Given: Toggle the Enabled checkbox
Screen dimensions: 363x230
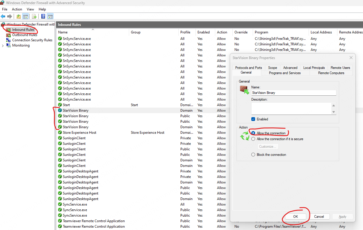Looking at the screenshot, I should [253, 119].
